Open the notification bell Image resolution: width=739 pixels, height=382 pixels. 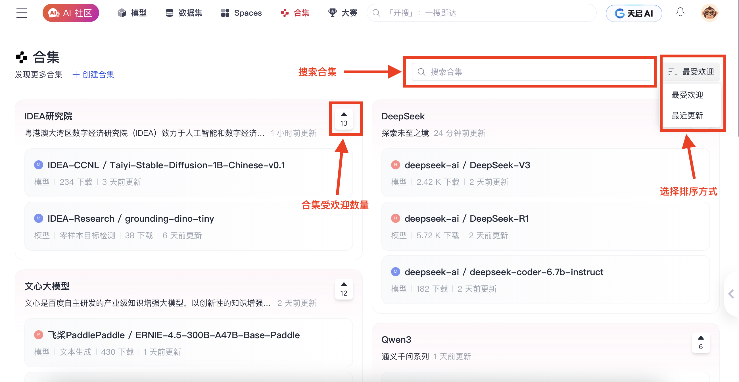tap(680, 12)
